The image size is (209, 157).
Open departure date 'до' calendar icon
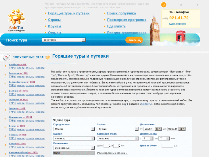(x=182, y=129)
